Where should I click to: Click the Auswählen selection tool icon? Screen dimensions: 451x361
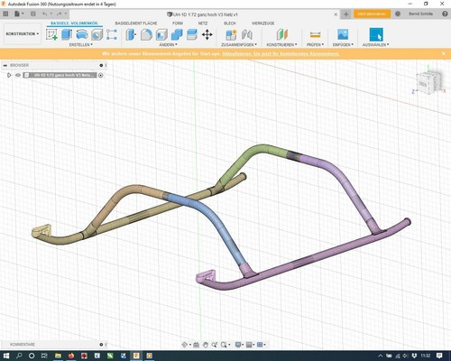click(376, 34)
